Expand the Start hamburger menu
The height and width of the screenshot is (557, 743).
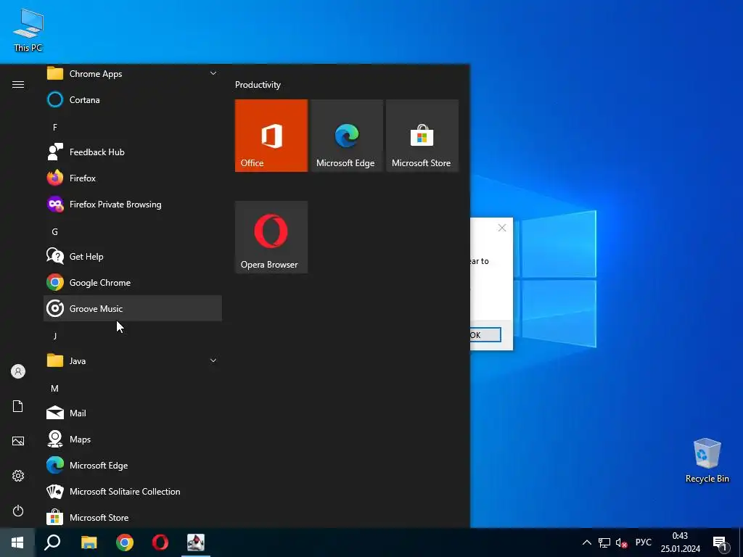[x=18, y=84]
